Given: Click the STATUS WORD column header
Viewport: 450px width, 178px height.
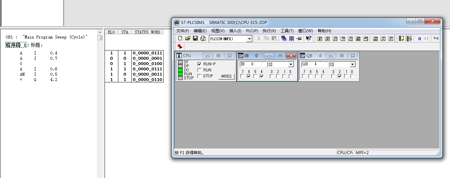Looking at the screenshot, I should 147,32.
